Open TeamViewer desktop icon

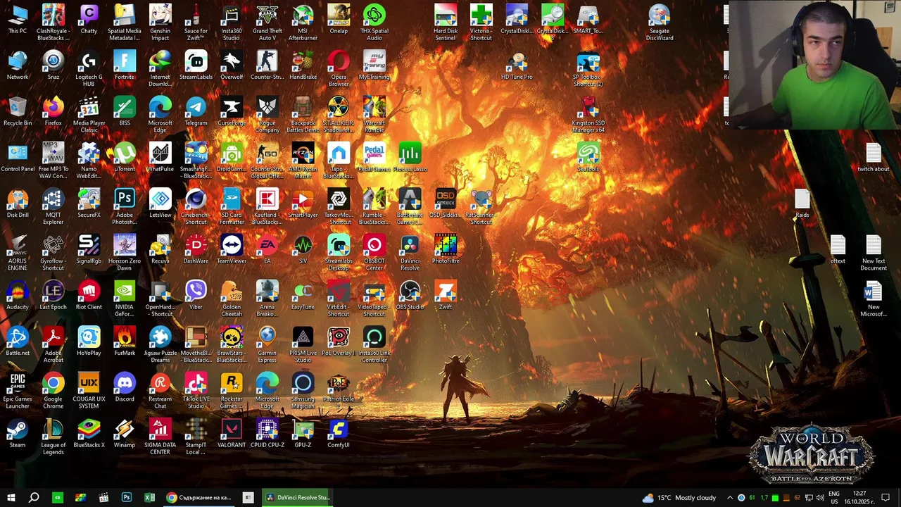point(232,249)
